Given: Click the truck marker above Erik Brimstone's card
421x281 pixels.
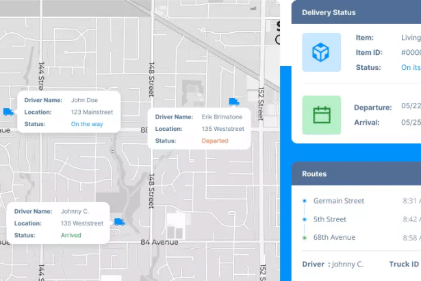Looking at the screenshot, I should tap(234, 101).
